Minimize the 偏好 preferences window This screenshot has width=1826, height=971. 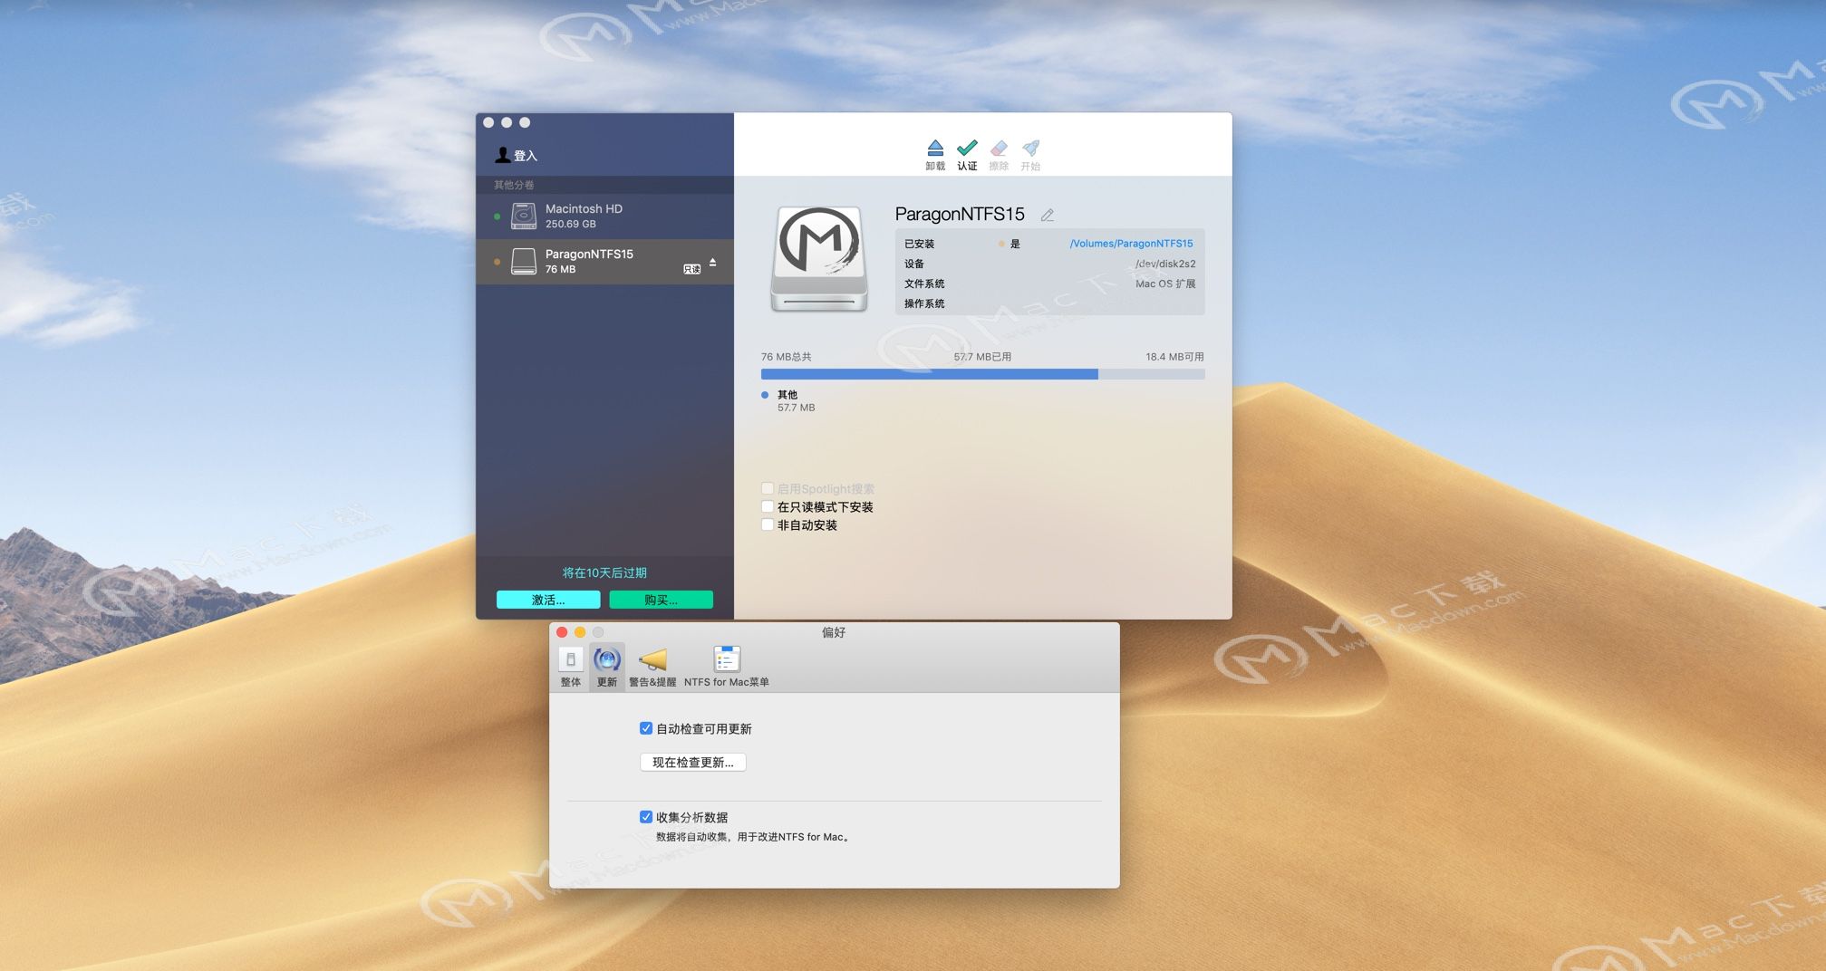click(580, 632)
